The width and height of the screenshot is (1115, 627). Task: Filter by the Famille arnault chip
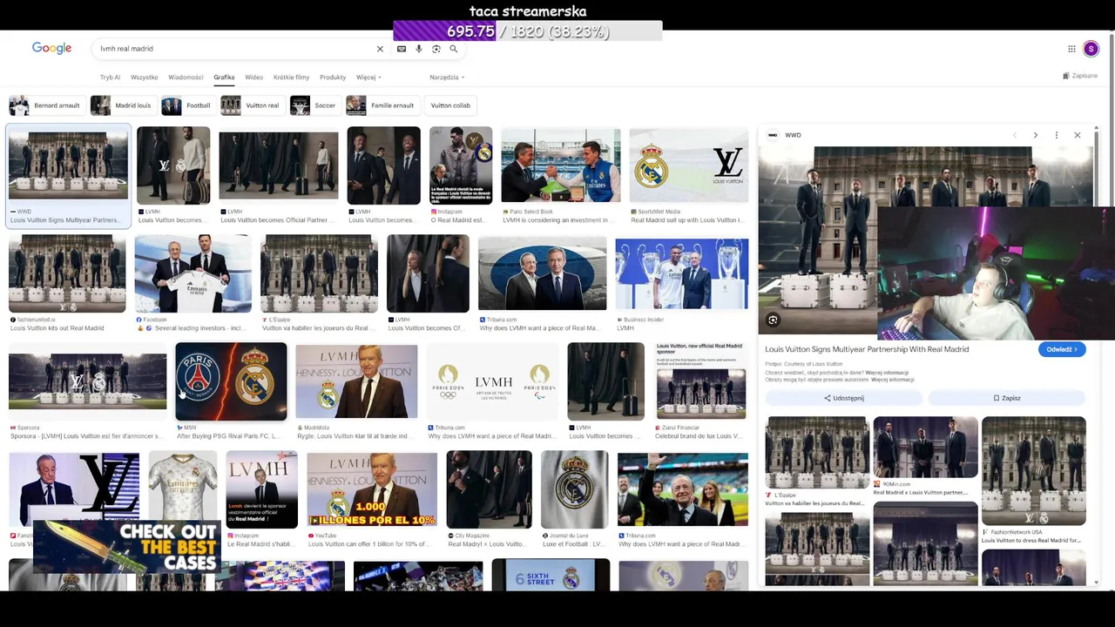pos(382,105)
